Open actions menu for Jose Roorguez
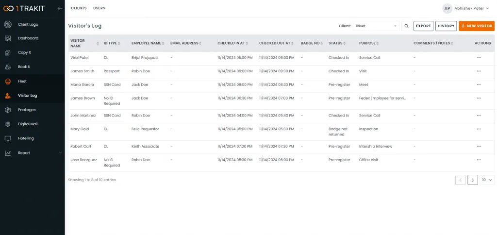 (x=479, y=160)
